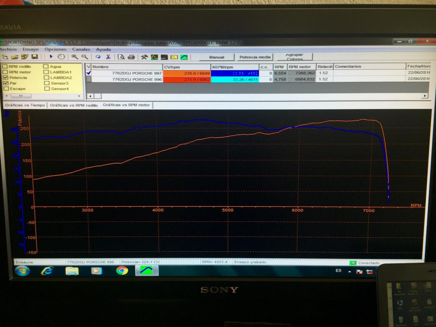Open the Archivo menu
The height and width of the screenshot is (327, 436).
pyautogui.click(x=8, y=49)
